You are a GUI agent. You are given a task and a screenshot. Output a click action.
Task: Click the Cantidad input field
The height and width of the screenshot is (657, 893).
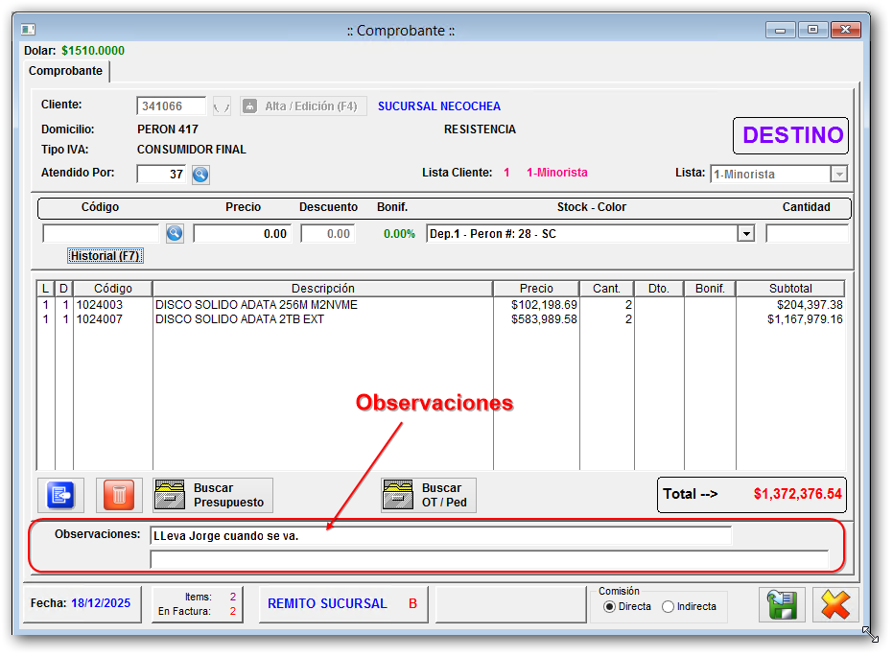807,233
